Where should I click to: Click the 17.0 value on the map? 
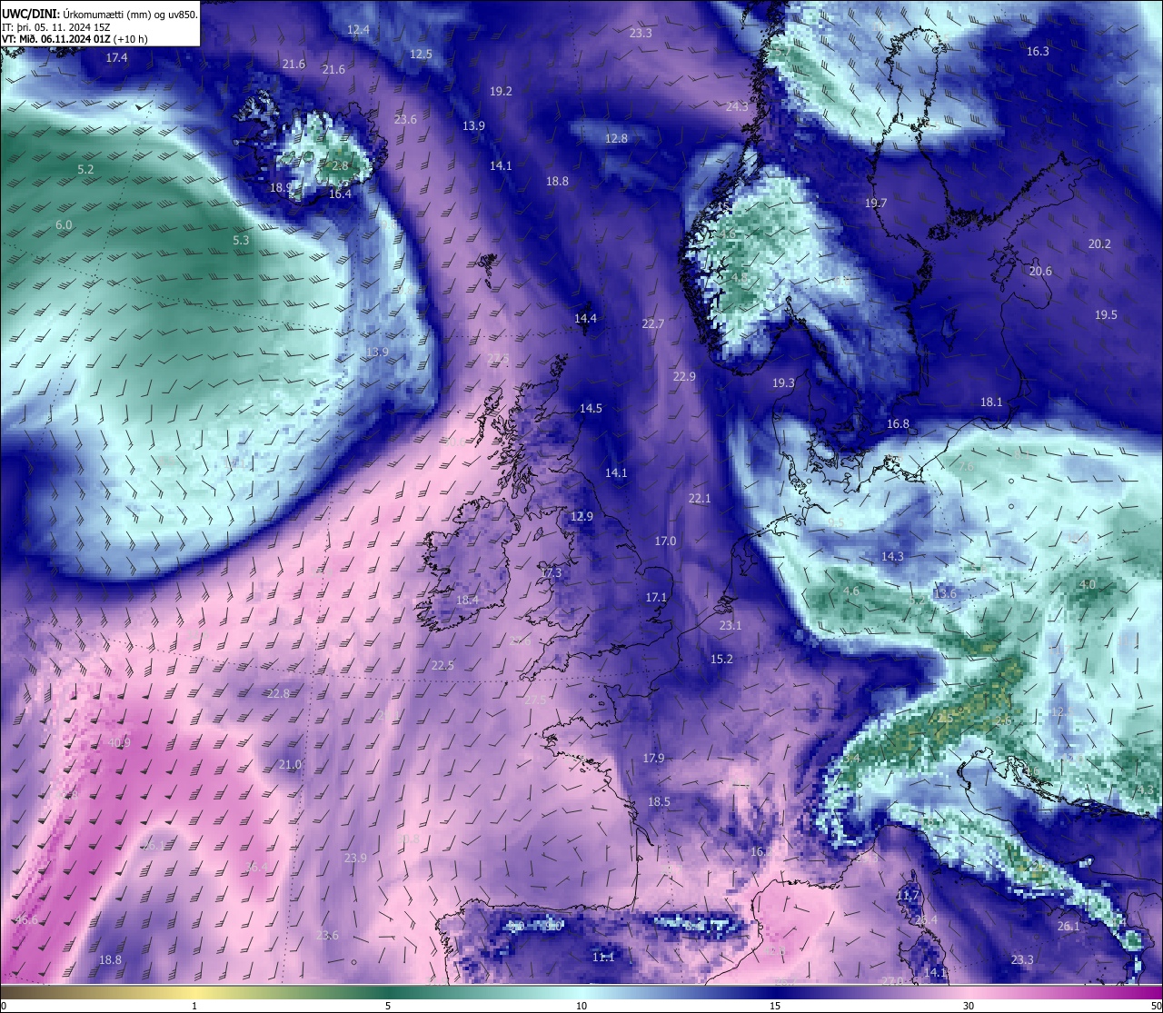point(665,541)
